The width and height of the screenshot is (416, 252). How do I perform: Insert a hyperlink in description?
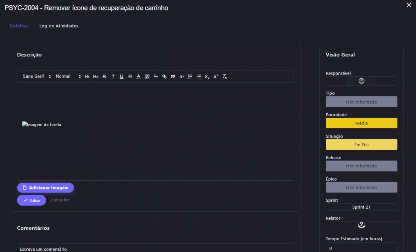tap(164, 77)
